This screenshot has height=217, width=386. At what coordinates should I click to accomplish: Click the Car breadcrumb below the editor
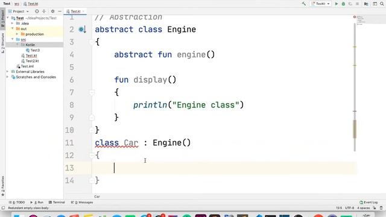click(96, 197)
